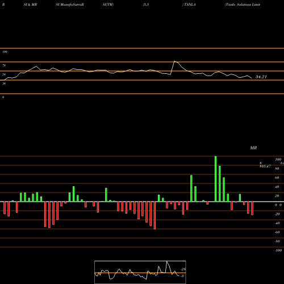The image size is (284, 284).
Task: Click the SI & MR header label
Action: pos(30,5)
